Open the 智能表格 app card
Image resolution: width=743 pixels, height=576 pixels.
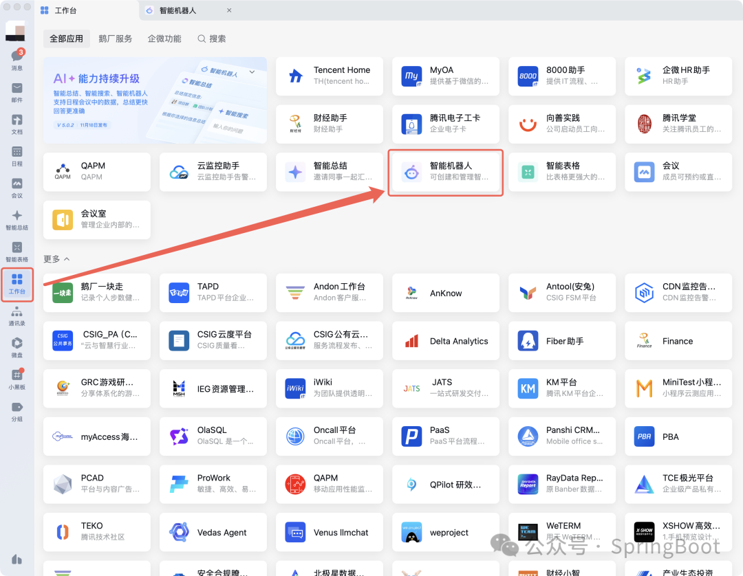pos(562,171)
